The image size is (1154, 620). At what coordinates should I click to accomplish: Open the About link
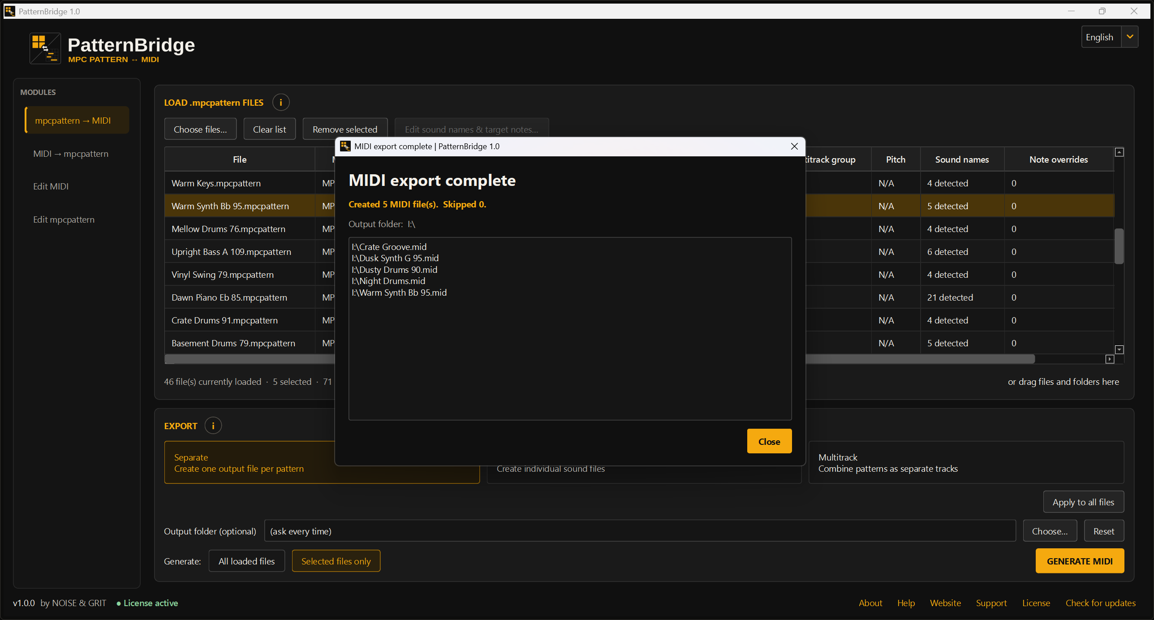pos(870,603)
